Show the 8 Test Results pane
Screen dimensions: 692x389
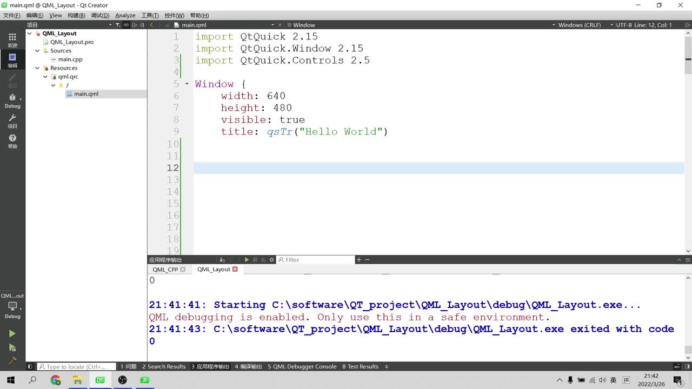click(x=360, y=366)
